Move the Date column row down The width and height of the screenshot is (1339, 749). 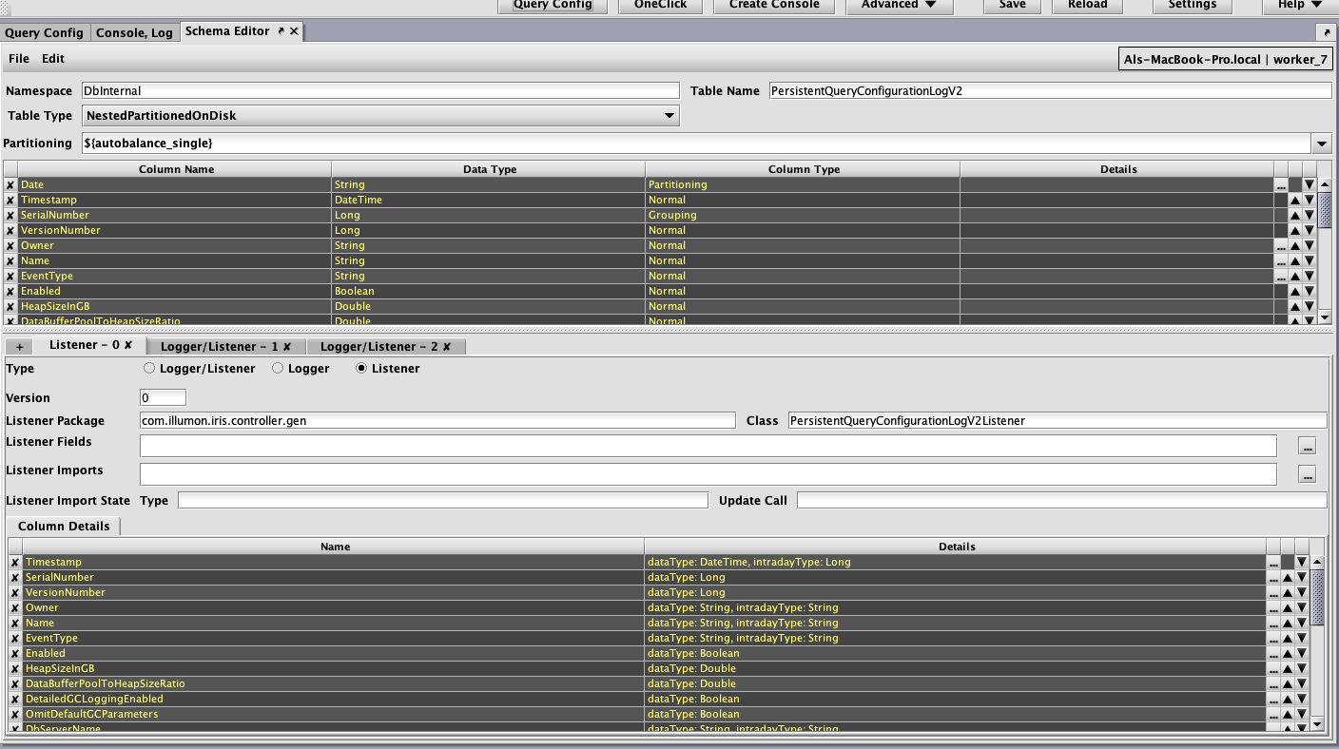tap(1310, 185)
